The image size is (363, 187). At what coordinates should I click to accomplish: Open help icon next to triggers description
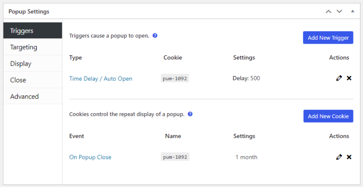(155, 36)
